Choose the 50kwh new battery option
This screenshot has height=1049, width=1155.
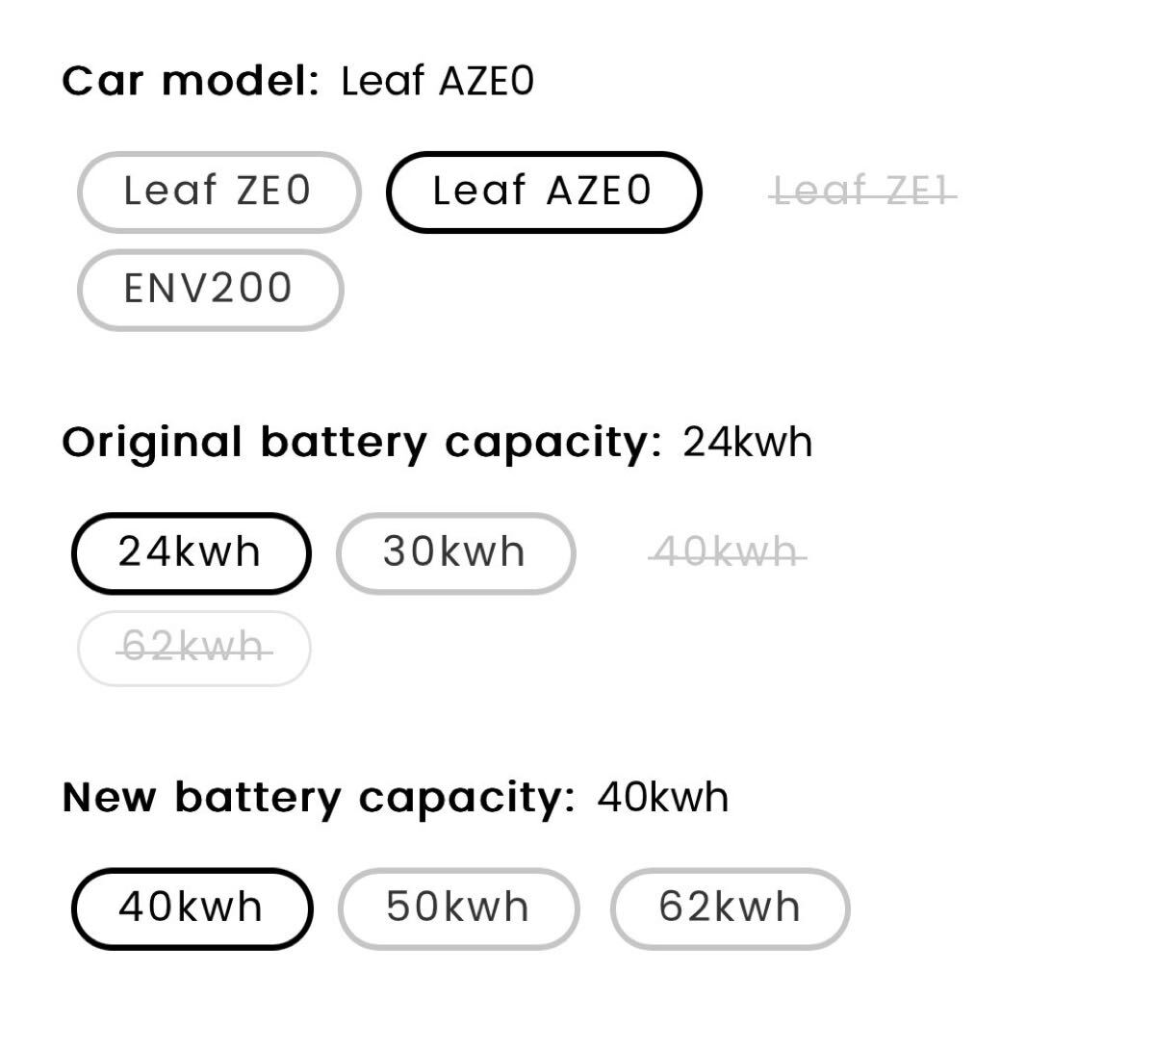tap(458, 908)
